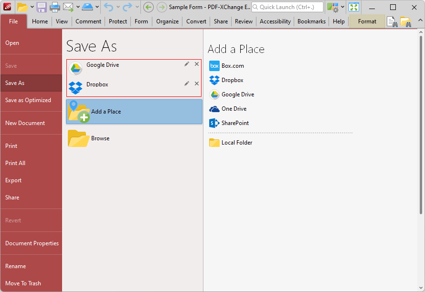Expand the email icon dropdown arrow
The width and height of the screenshot is (425, 292).
[78, 7]
